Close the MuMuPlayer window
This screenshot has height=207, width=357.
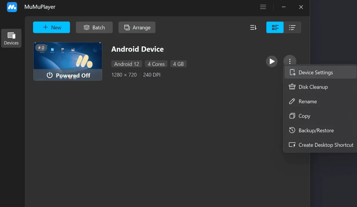click(x=301, y=7)
